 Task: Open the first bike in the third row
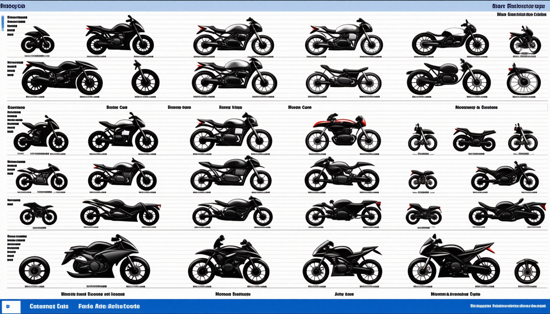coord(41,134)
